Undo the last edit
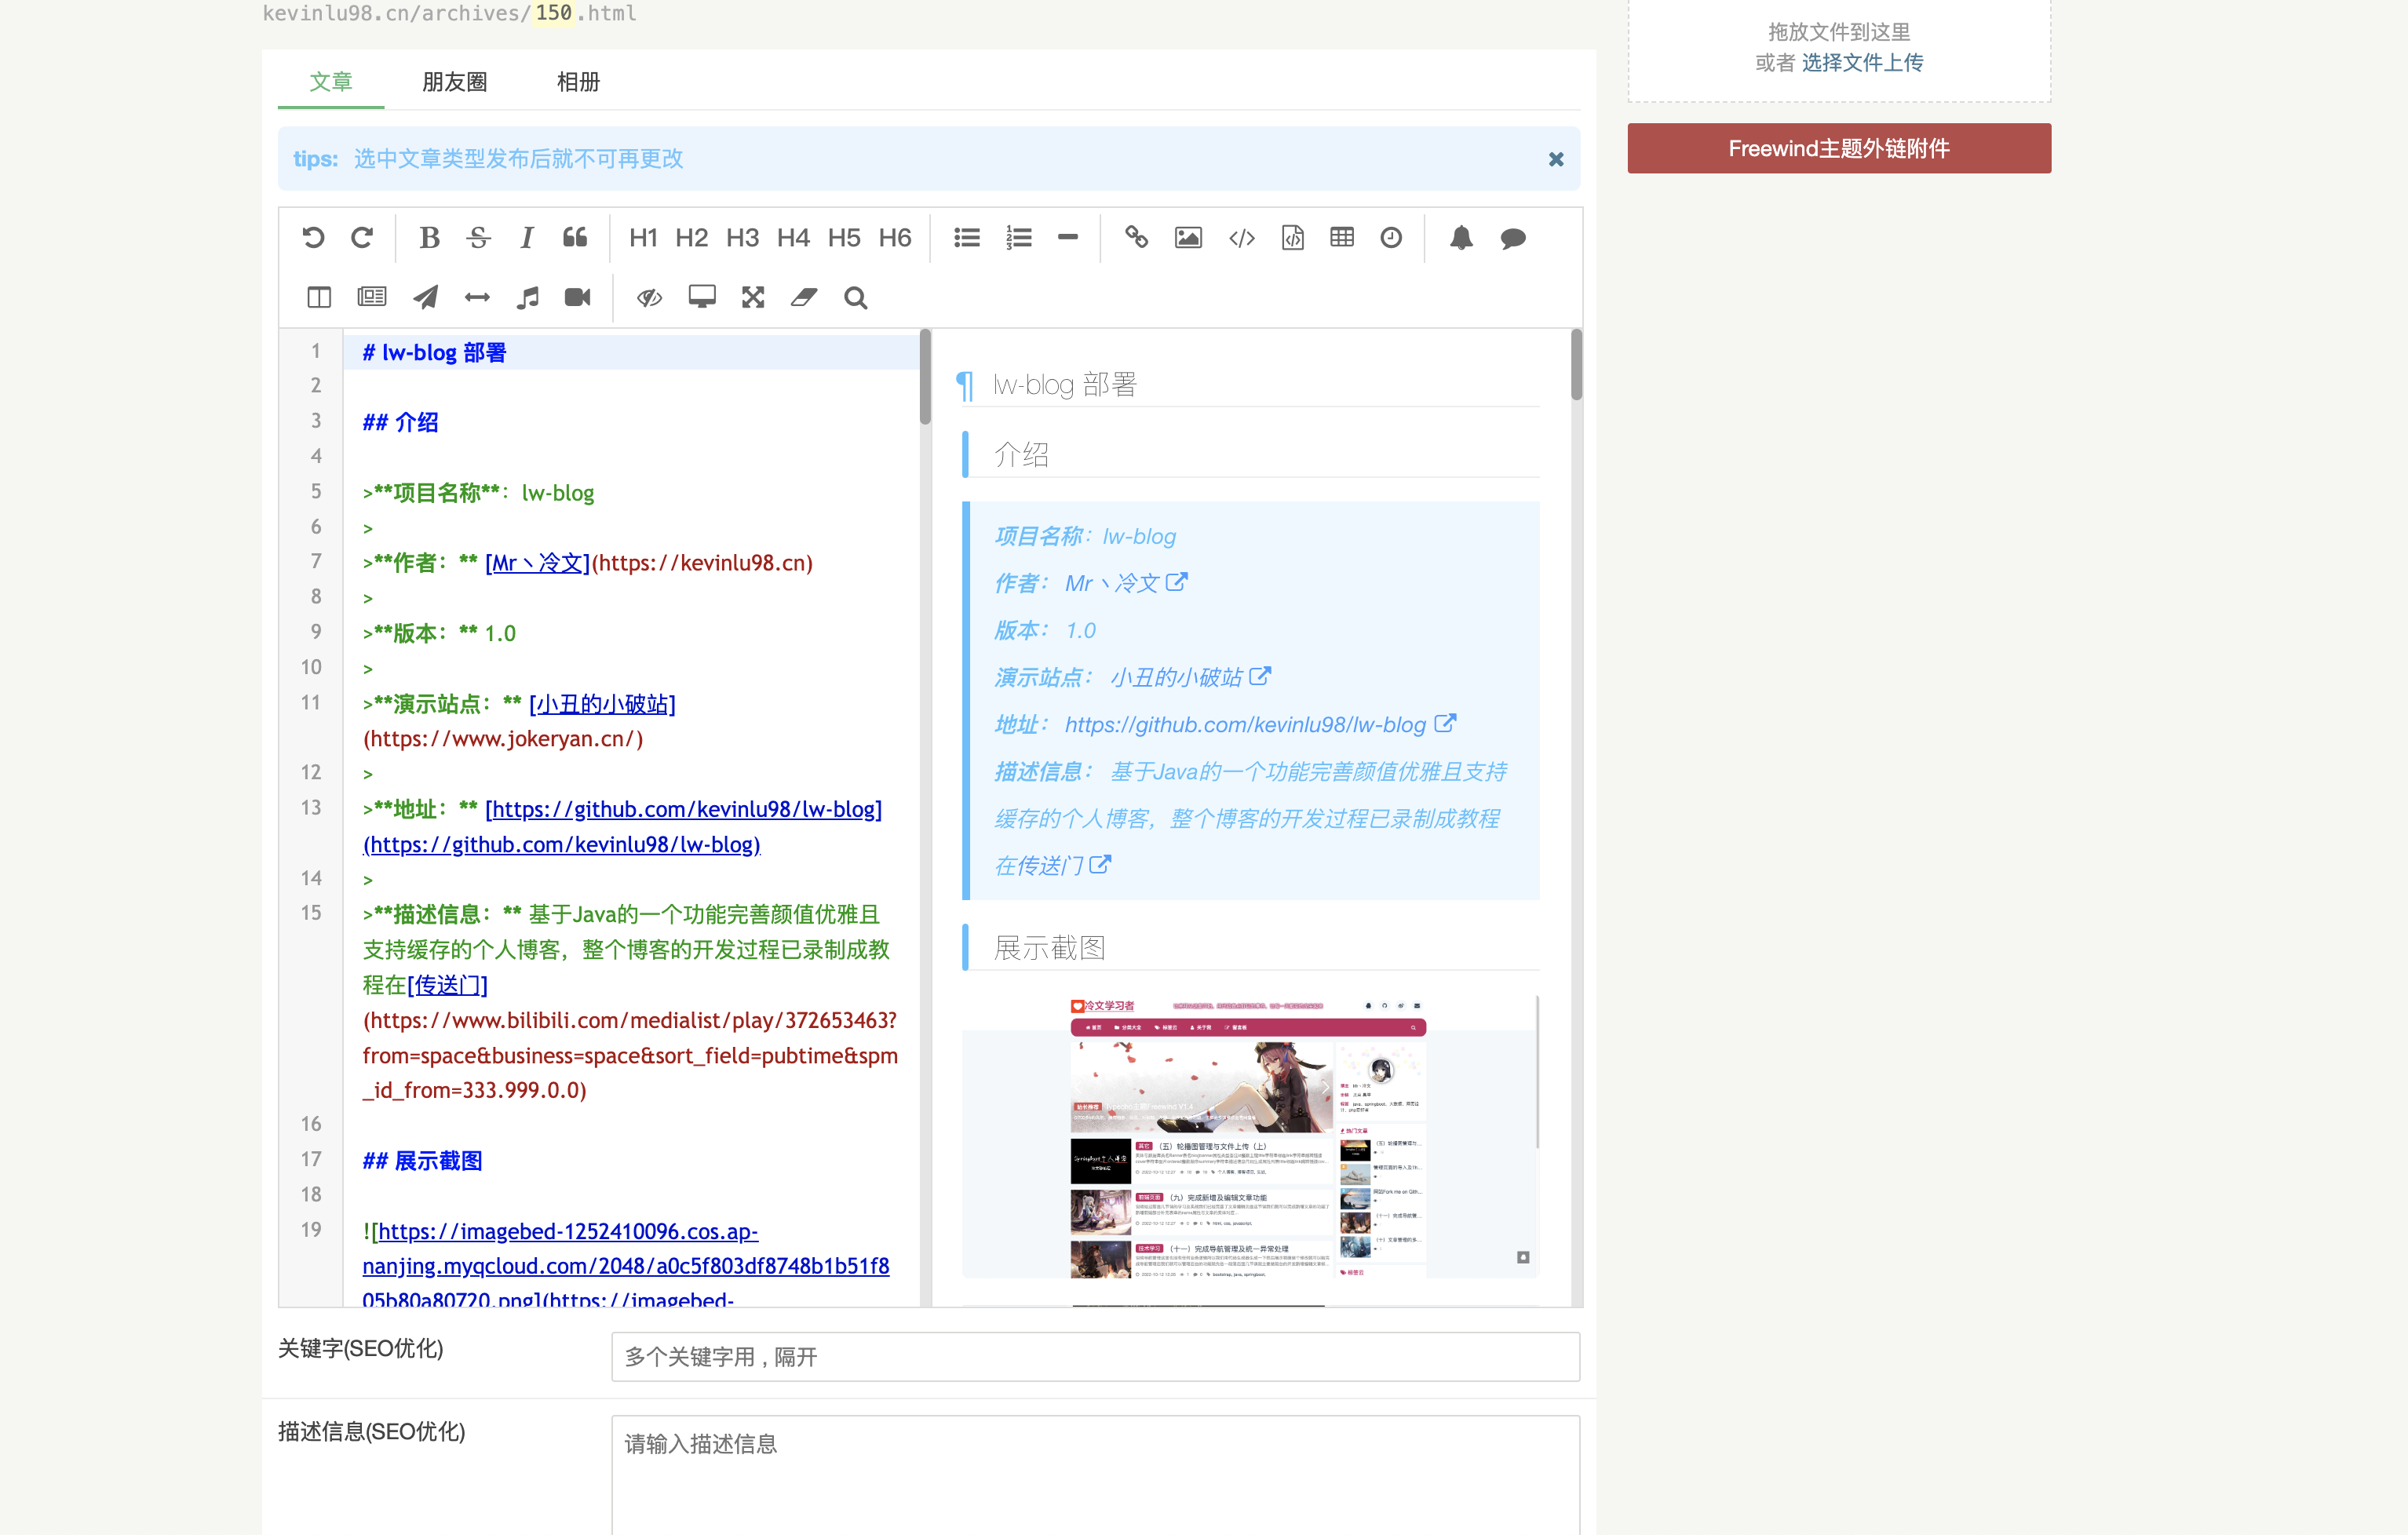Image resolution: width=2408 pixels, height=1535 pixels. pyautogui.click(x=313, y=238)
